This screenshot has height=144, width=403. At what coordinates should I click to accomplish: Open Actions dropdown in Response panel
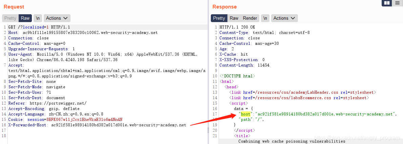pos(284,18)
